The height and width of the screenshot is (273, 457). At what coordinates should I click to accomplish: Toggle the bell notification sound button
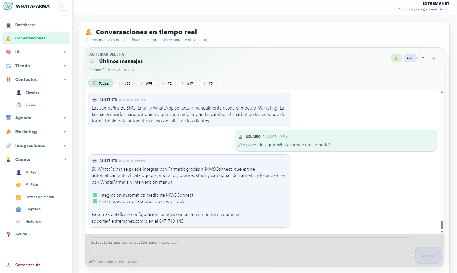396,58
